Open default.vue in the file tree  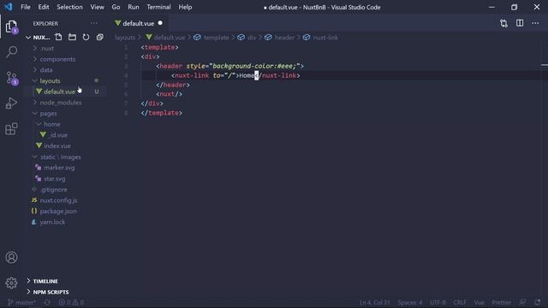(x=59, y=92)
